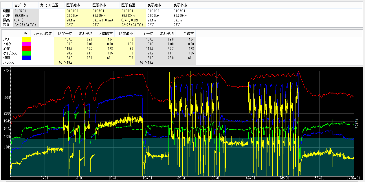
Task: Select the 気温 row label
Action: click(6, 25)
